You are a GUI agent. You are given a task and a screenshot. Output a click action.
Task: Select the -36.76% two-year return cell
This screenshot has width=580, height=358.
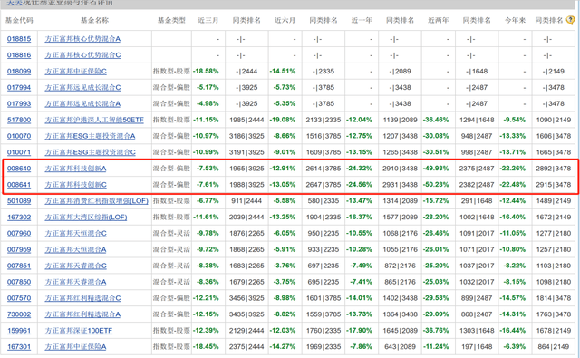click(436, 331)
